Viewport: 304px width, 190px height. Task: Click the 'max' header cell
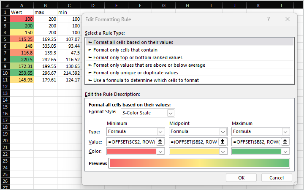click(x=45, y=12)
